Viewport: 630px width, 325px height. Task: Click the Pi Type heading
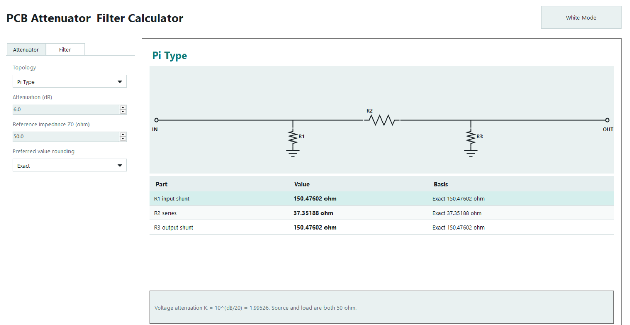pos(170,56)
